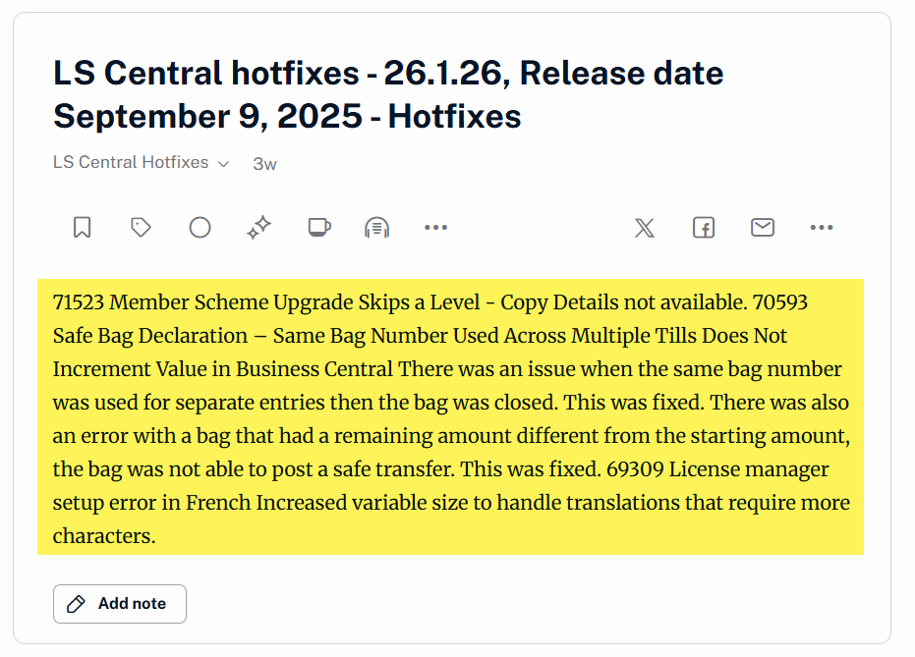Listen to article via headphones icon
The width and height of the screenshot is (915, 657).
[376, 228]
